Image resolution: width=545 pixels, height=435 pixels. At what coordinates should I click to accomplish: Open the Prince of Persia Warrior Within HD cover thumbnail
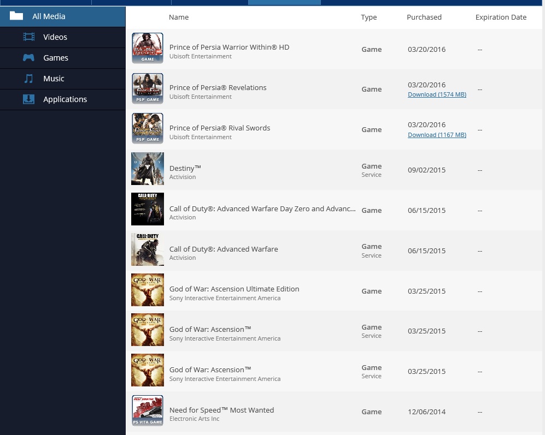(x=148, y=48)
